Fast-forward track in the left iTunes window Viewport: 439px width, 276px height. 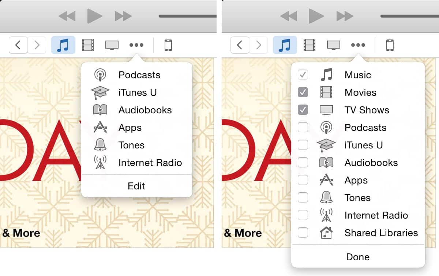[x=123, y=16]
